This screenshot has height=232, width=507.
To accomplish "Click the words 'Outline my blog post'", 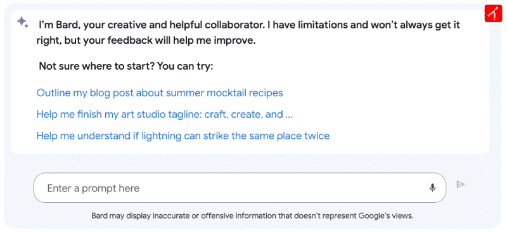I will tap(85, 93).
